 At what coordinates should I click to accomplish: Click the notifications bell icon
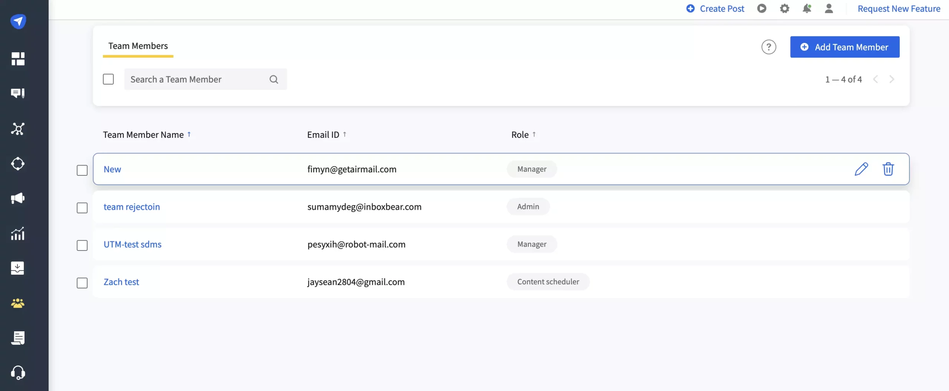click(x=807, y=9)
